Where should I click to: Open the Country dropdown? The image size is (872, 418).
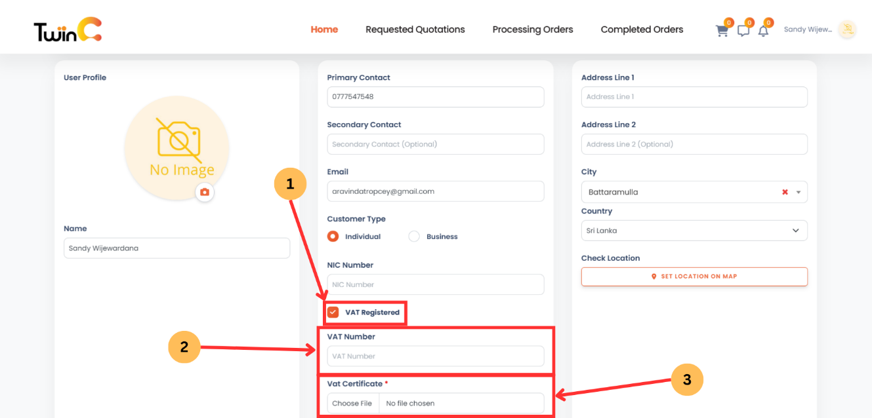(x=797, y=230)
